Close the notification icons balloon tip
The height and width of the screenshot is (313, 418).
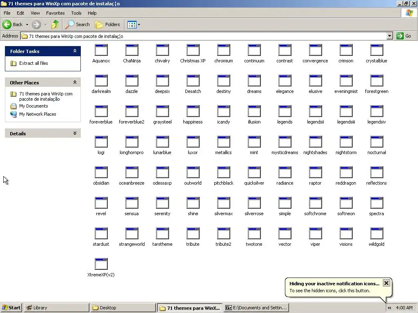click(386, 283)
